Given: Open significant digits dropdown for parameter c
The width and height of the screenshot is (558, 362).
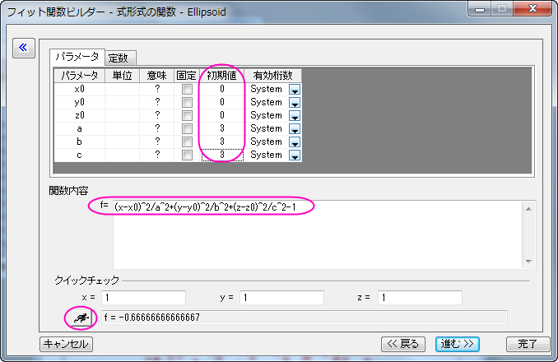Looking at the screenshot, I should [x=295, y=155].
